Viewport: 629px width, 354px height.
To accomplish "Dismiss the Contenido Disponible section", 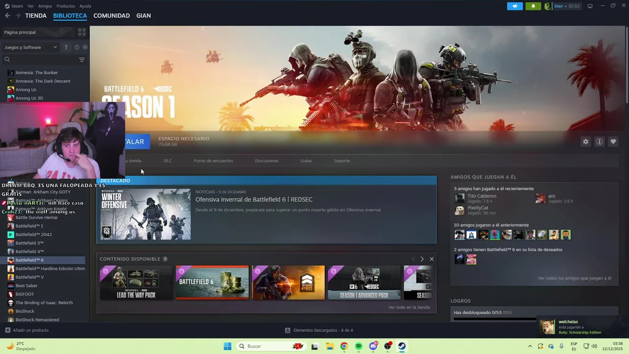I will pos(431,259).
